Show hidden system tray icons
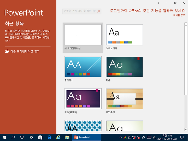The image size is (188, 141). click(x=121, y=137)
